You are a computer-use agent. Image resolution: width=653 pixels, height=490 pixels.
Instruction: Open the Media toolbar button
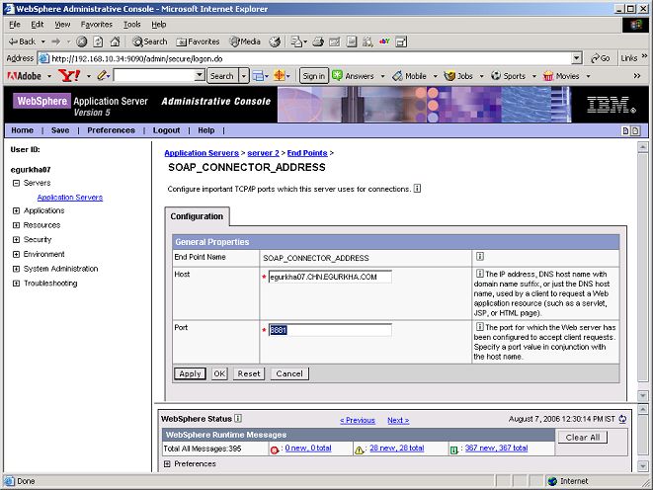pyautogui.click(x=245, y=41)
